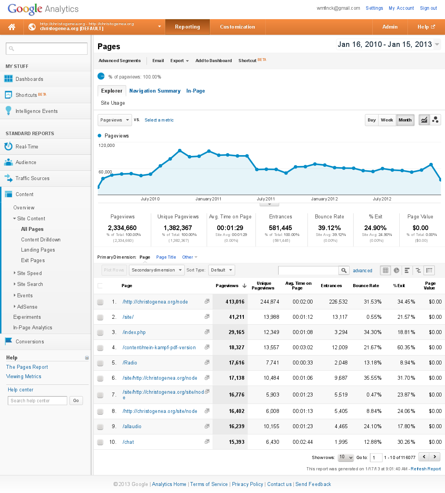Select the line chart view icon
Screen dimensions: 445x493
click(424, 120)
